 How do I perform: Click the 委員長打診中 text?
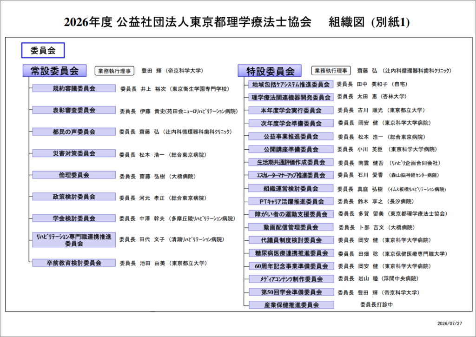377,304
